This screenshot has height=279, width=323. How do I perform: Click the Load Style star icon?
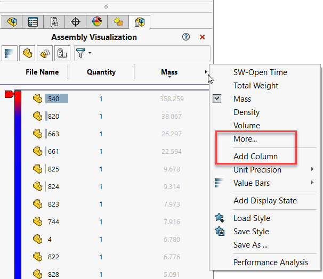click(x=220, y=218)
